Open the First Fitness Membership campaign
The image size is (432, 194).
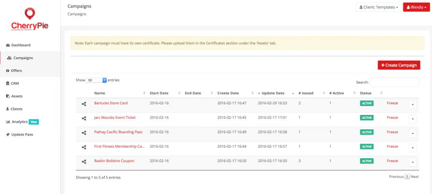[x=119, y=146]
